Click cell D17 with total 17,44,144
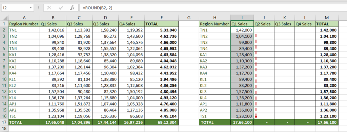 tap(105, 122)
